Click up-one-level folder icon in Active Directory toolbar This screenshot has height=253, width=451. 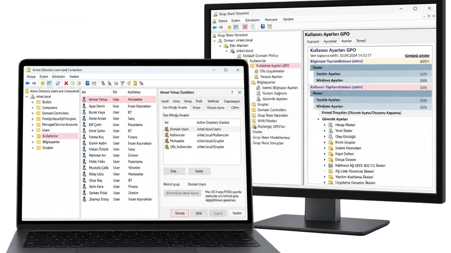43,83
